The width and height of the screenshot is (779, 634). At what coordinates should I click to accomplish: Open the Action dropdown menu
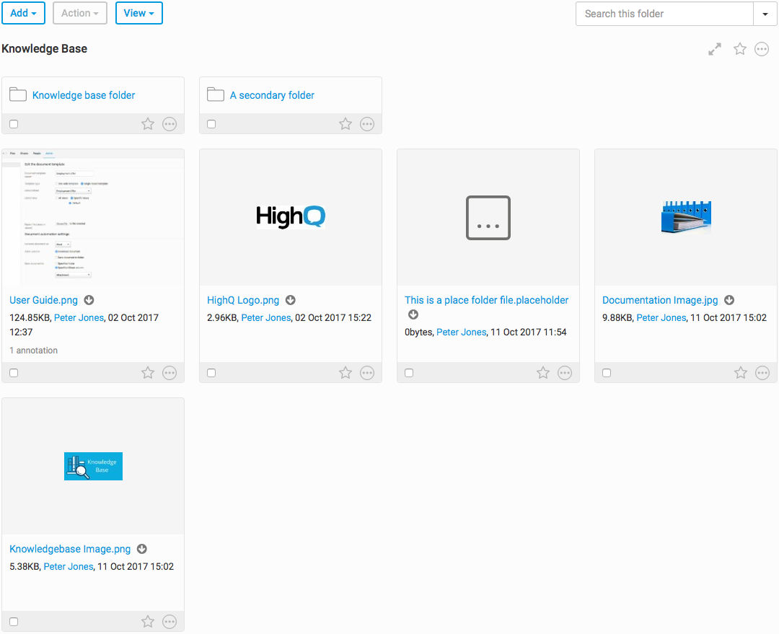80,13
